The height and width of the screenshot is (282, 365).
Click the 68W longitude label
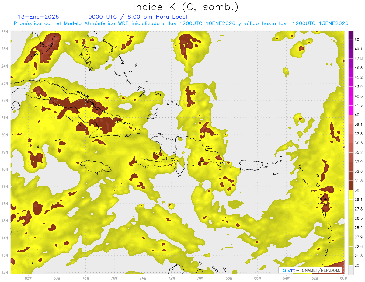point(229,278)
